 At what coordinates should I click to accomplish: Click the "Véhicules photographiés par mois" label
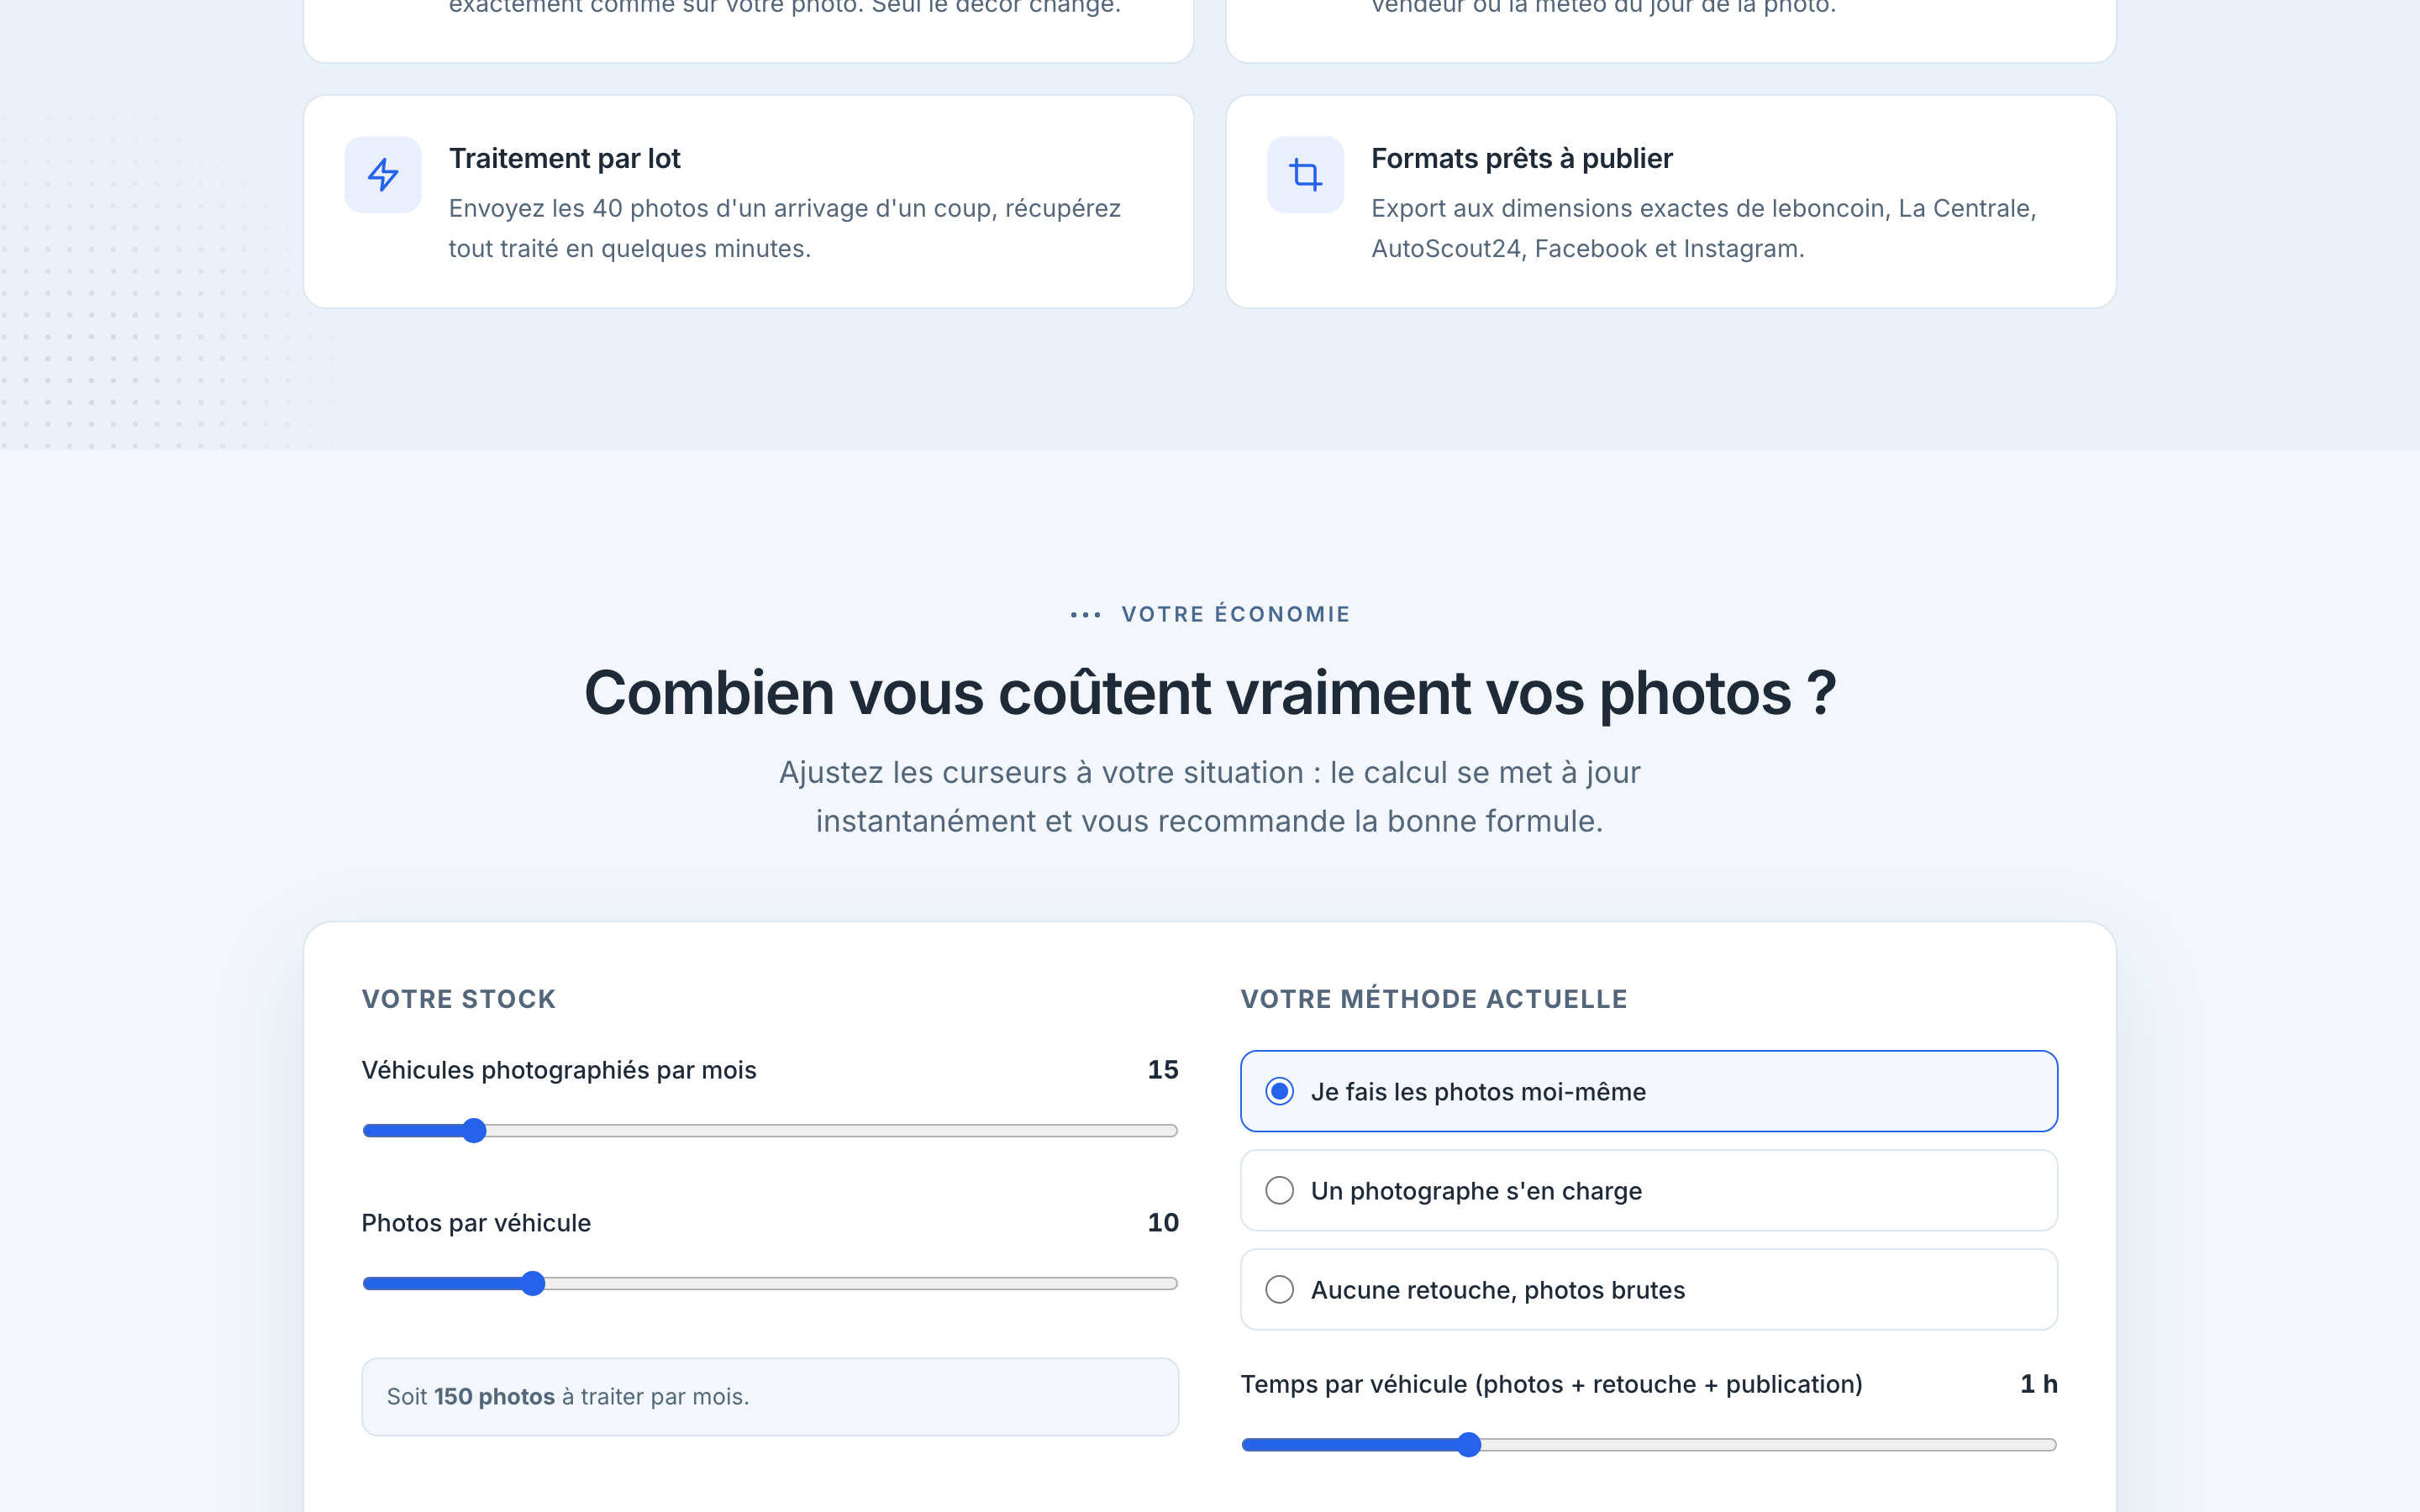(x=559, y=1070)
